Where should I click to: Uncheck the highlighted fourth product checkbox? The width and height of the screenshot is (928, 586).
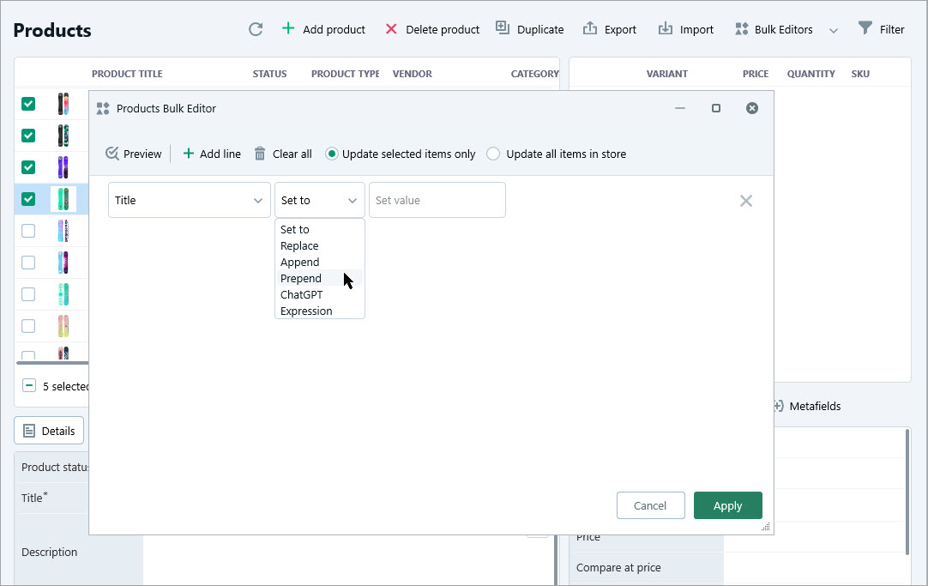28,199
